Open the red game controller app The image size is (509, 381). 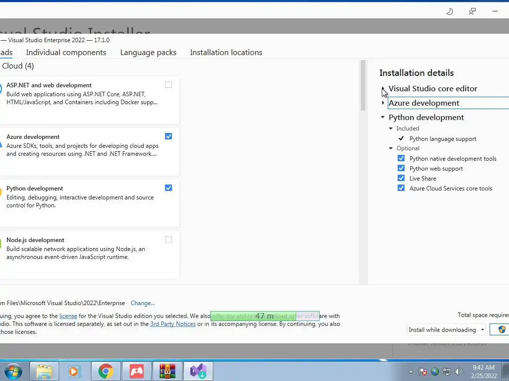pos(136,371)
